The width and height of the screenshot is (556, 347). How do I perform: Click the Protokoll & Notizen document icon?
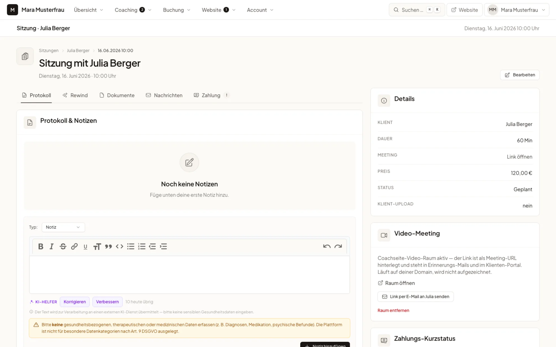30,122
